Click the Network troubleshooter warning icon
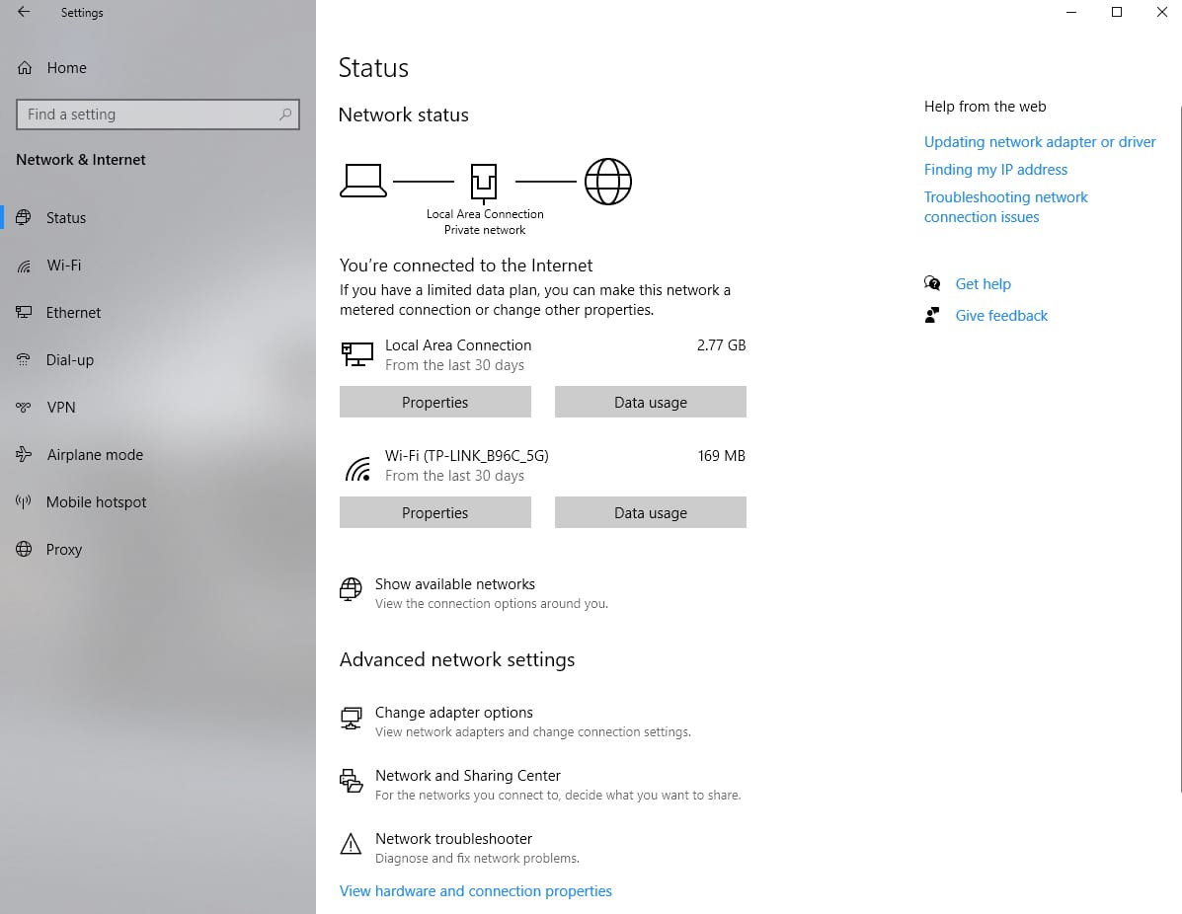 click(351, 845)
